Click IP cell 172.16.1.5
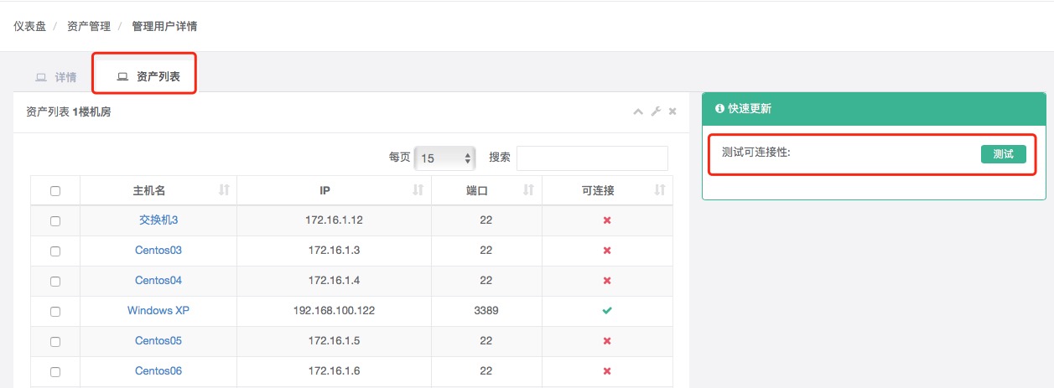The height and width of the screenshot is (388, 1054). pos(334,341)
